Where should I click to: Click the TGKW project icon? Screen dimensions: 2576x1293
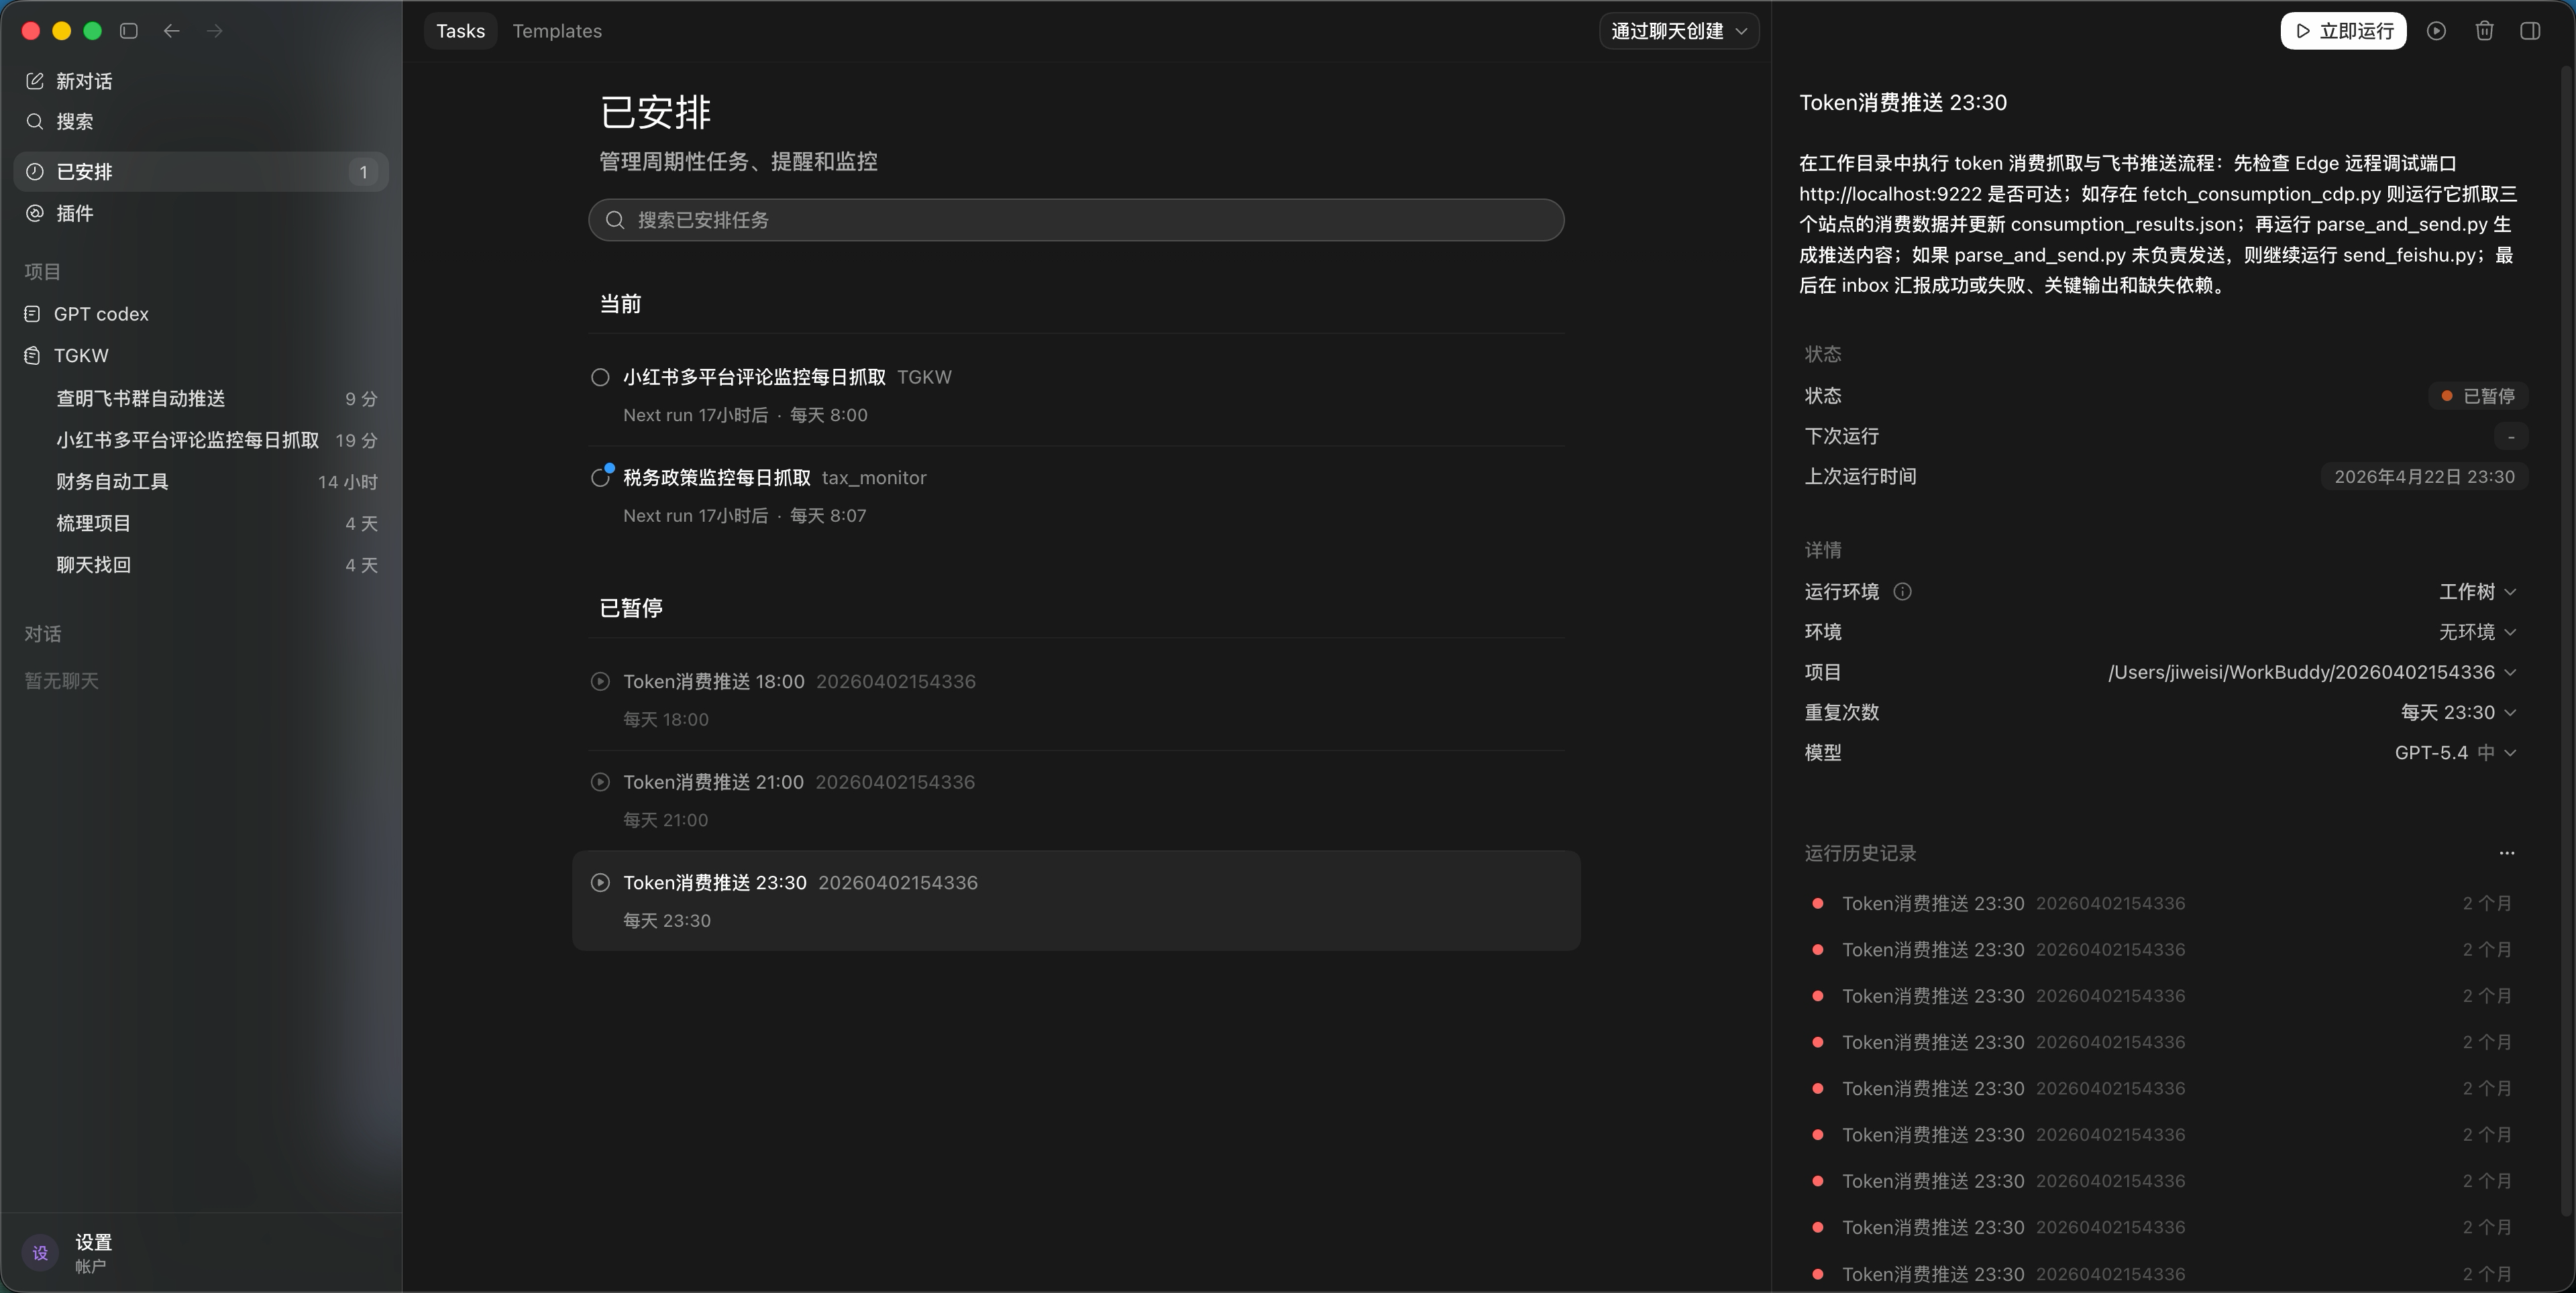pos(32,356)
